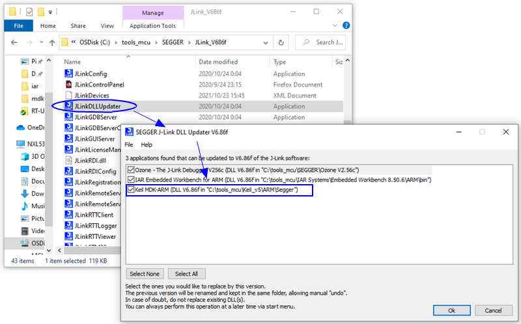Click the JLinkControlPanel file icon
The image size is (521, 324).
click(x=68, y=85)
